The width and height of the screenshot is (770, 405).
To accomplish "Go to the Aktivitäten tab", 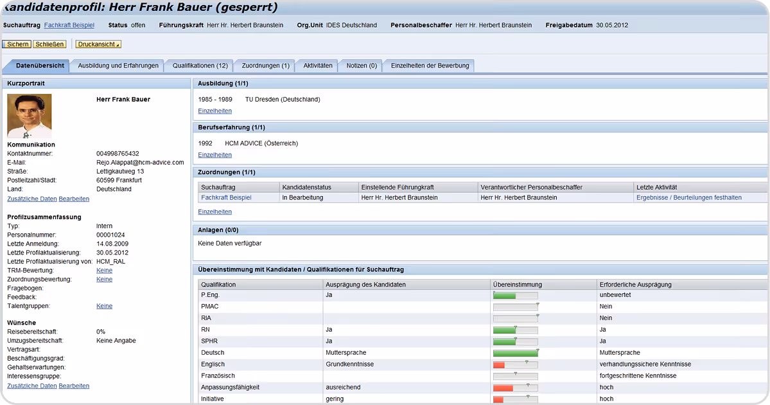I will tap(318, 66).
